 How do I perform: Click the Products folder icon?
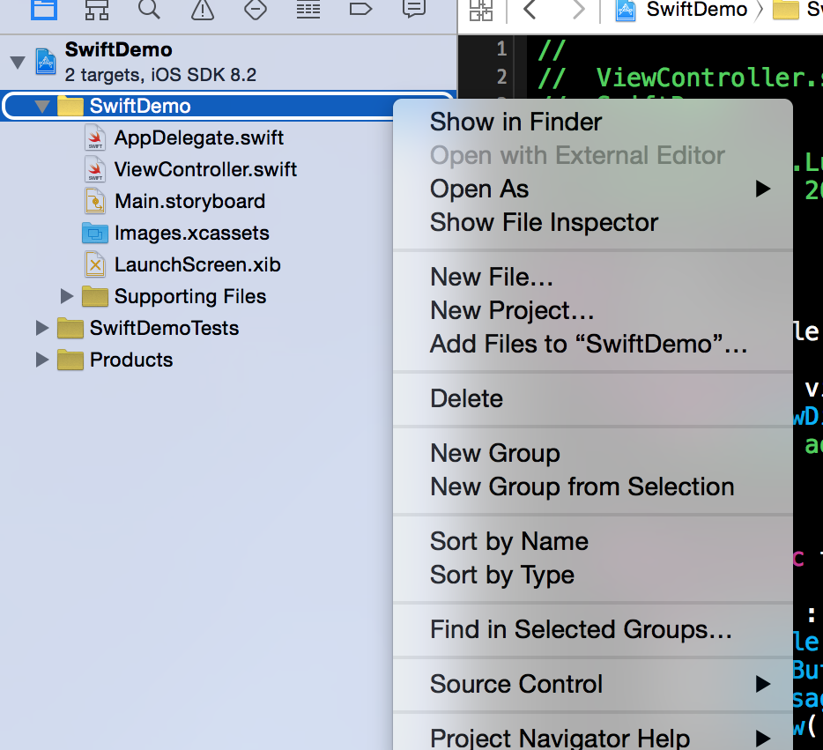[70, 360]
